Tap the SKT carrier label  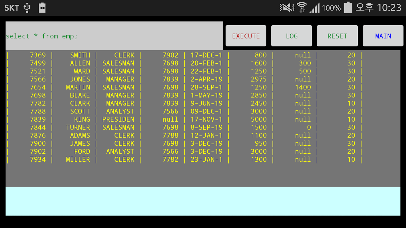12,8
